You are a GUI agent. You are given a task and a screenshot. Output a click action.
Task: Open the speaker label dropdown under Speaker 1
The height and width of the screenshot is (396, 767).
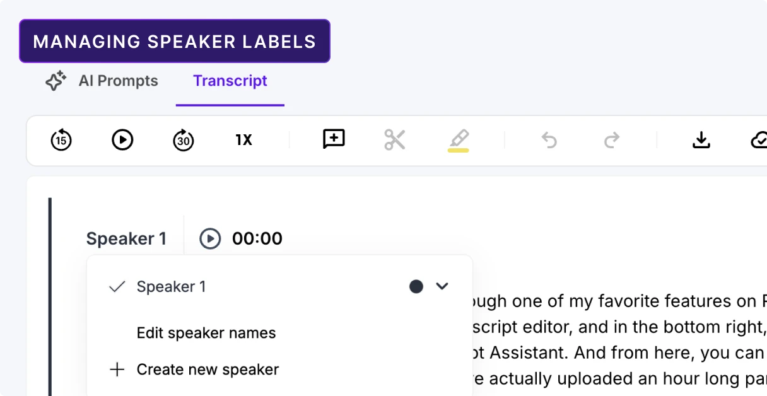click(126, 238)
